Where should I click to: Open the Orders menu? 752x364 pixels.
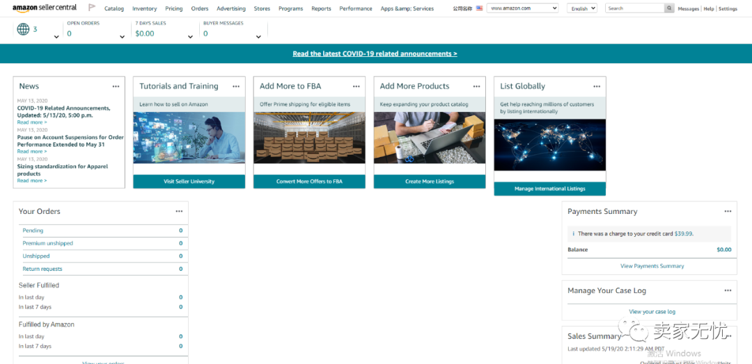click(200, 8)
